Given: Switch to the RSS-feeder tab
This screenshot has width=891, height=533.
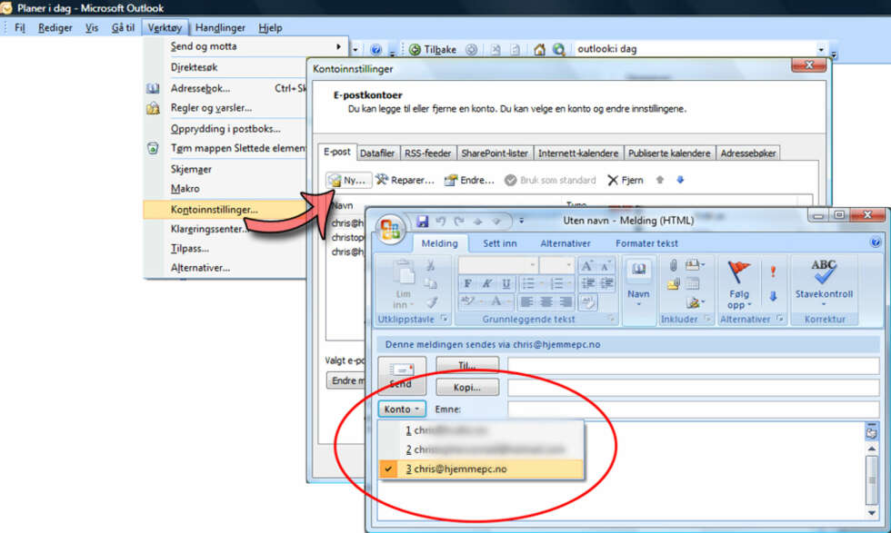Looking at the screenshot, I should [427, 153].
